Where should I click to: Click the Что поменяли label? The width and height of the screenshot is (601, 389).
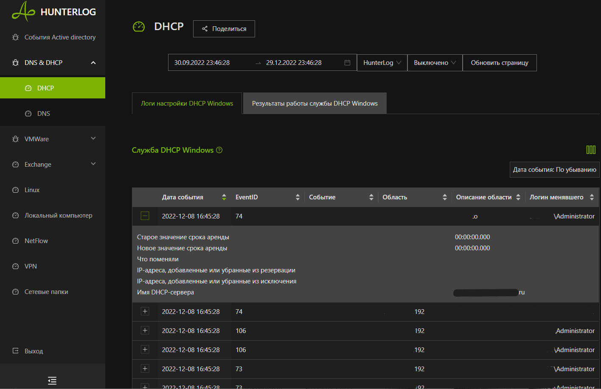(x=158, y=259)
